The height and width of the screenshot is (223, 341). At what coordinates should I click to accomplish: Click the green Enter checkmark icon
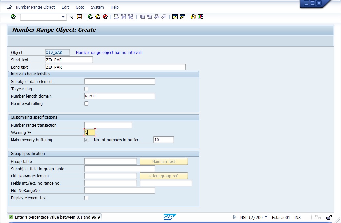pyautogui.click(x=13, y=17)
